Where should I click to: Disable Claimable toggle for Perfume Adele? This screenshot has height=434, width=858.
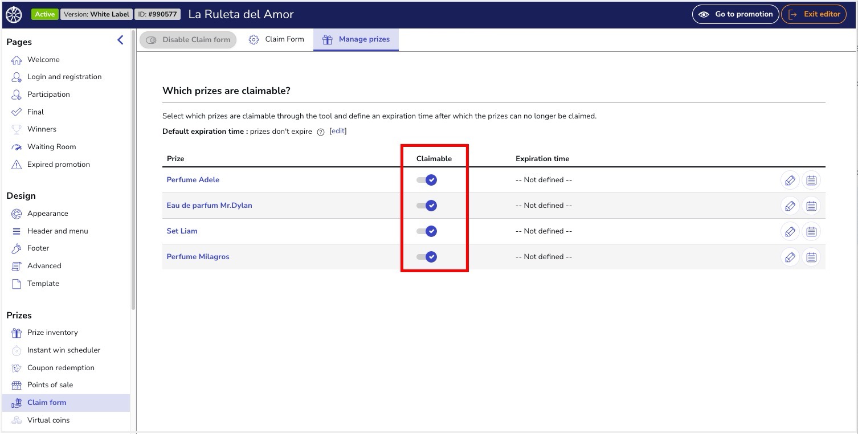426,179
